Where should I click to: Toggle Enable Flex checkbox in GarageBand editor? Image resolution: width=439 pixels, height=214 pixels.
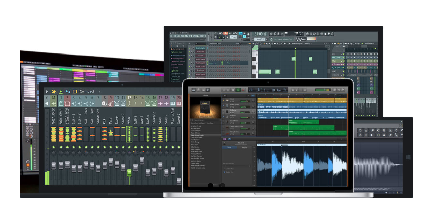pos(225,172)
